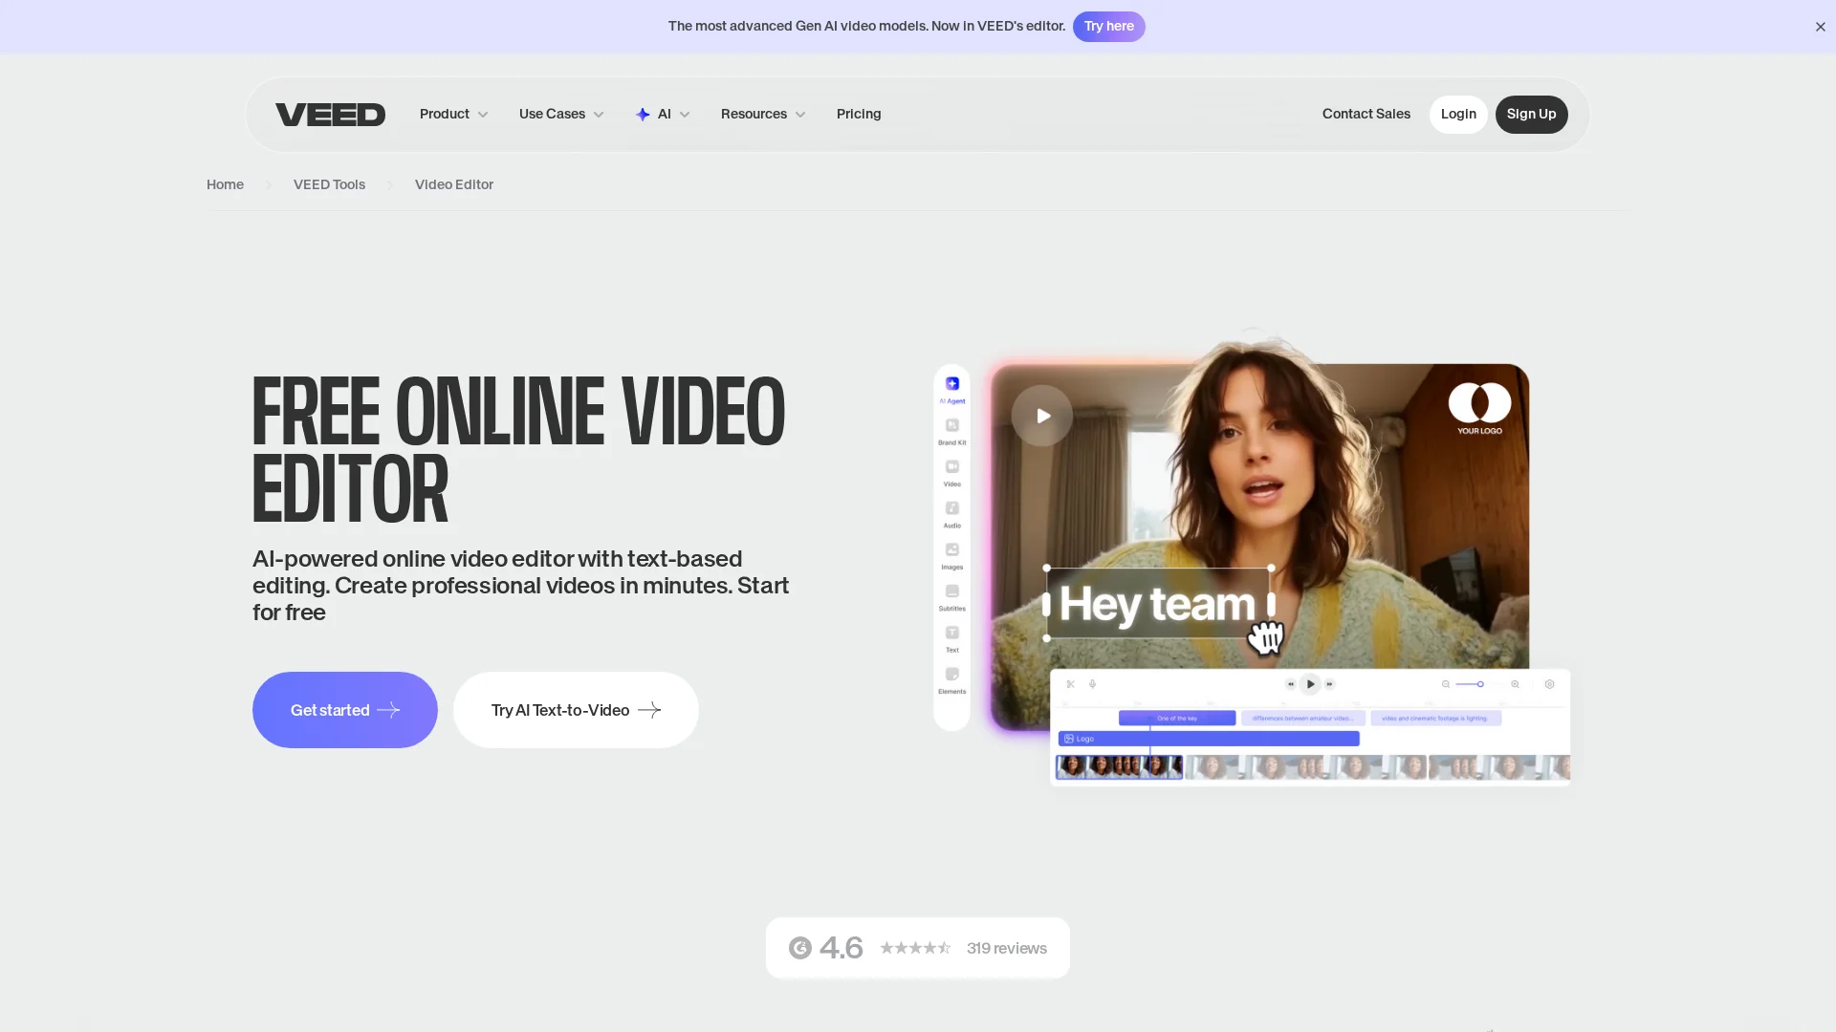Open the Elements sidebar icon

pos(951,675)
